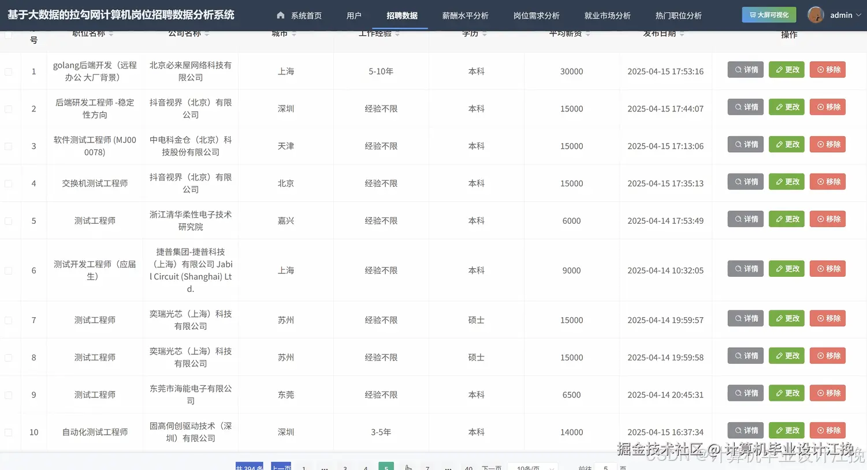
Task: Expand the 学历 column sort options
Action: pyautogui.click(x=484, y=33)
